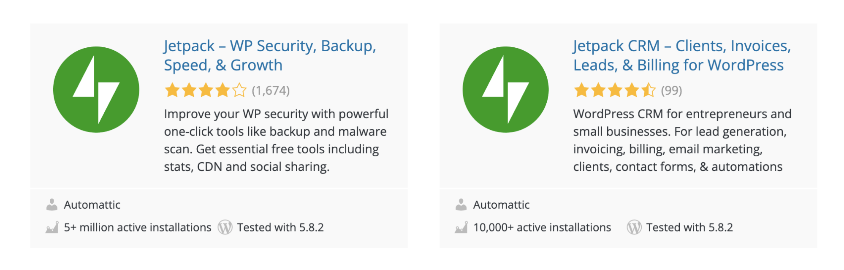Click the 4.5-star rating on Jetpack CRM
This screenshot has height=270, width=844.
614,90
